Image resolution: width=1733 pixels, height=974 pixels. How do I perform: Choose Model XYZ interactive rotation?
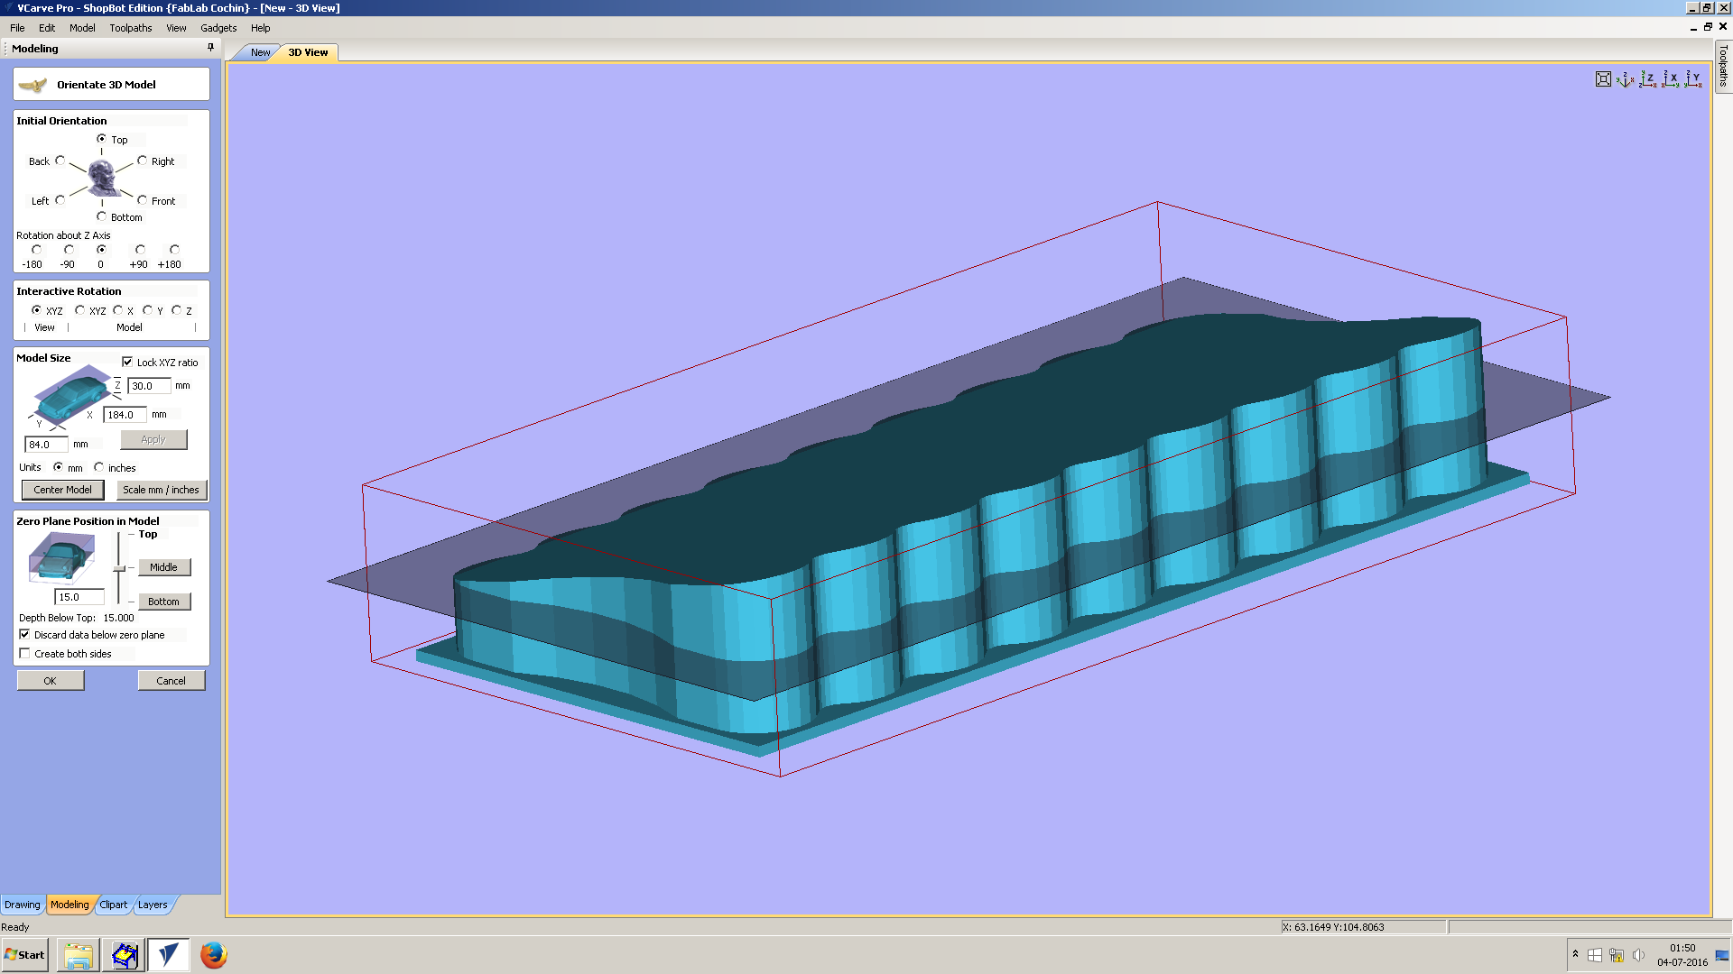click(x=79, y=310)
